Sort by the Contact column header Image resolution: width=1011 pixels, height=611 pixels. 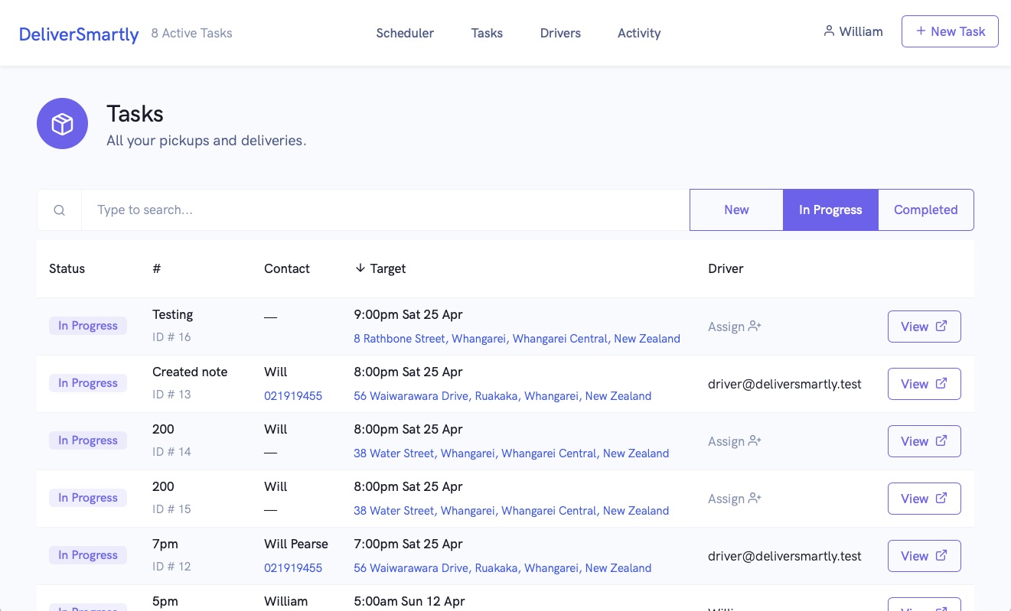(287, 268)
